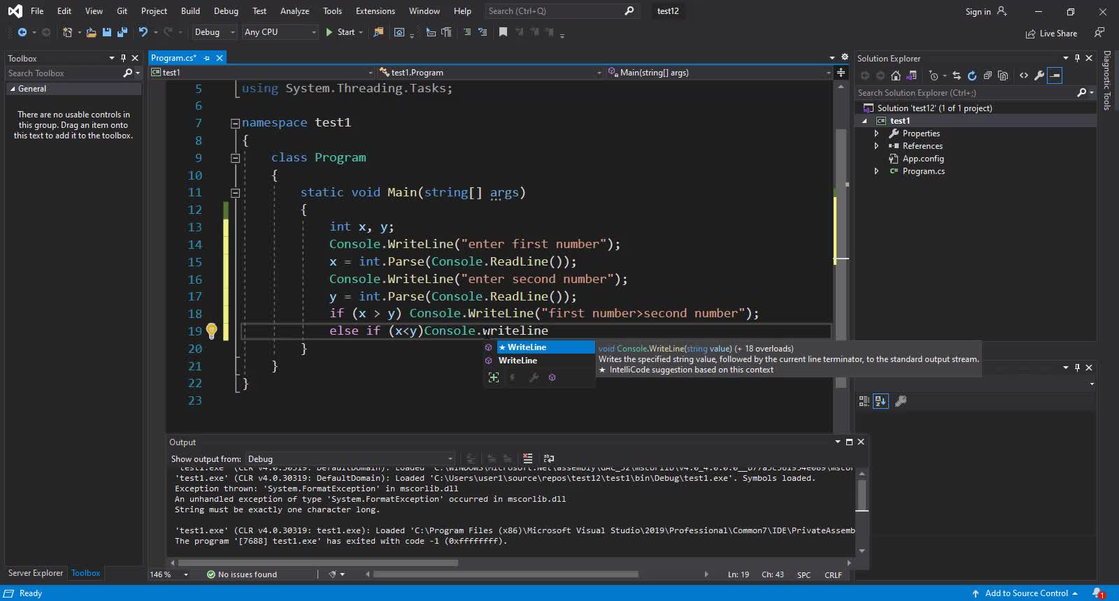
Task: Click the Save All toolbar icon
Action: click(x=122, y=32)
